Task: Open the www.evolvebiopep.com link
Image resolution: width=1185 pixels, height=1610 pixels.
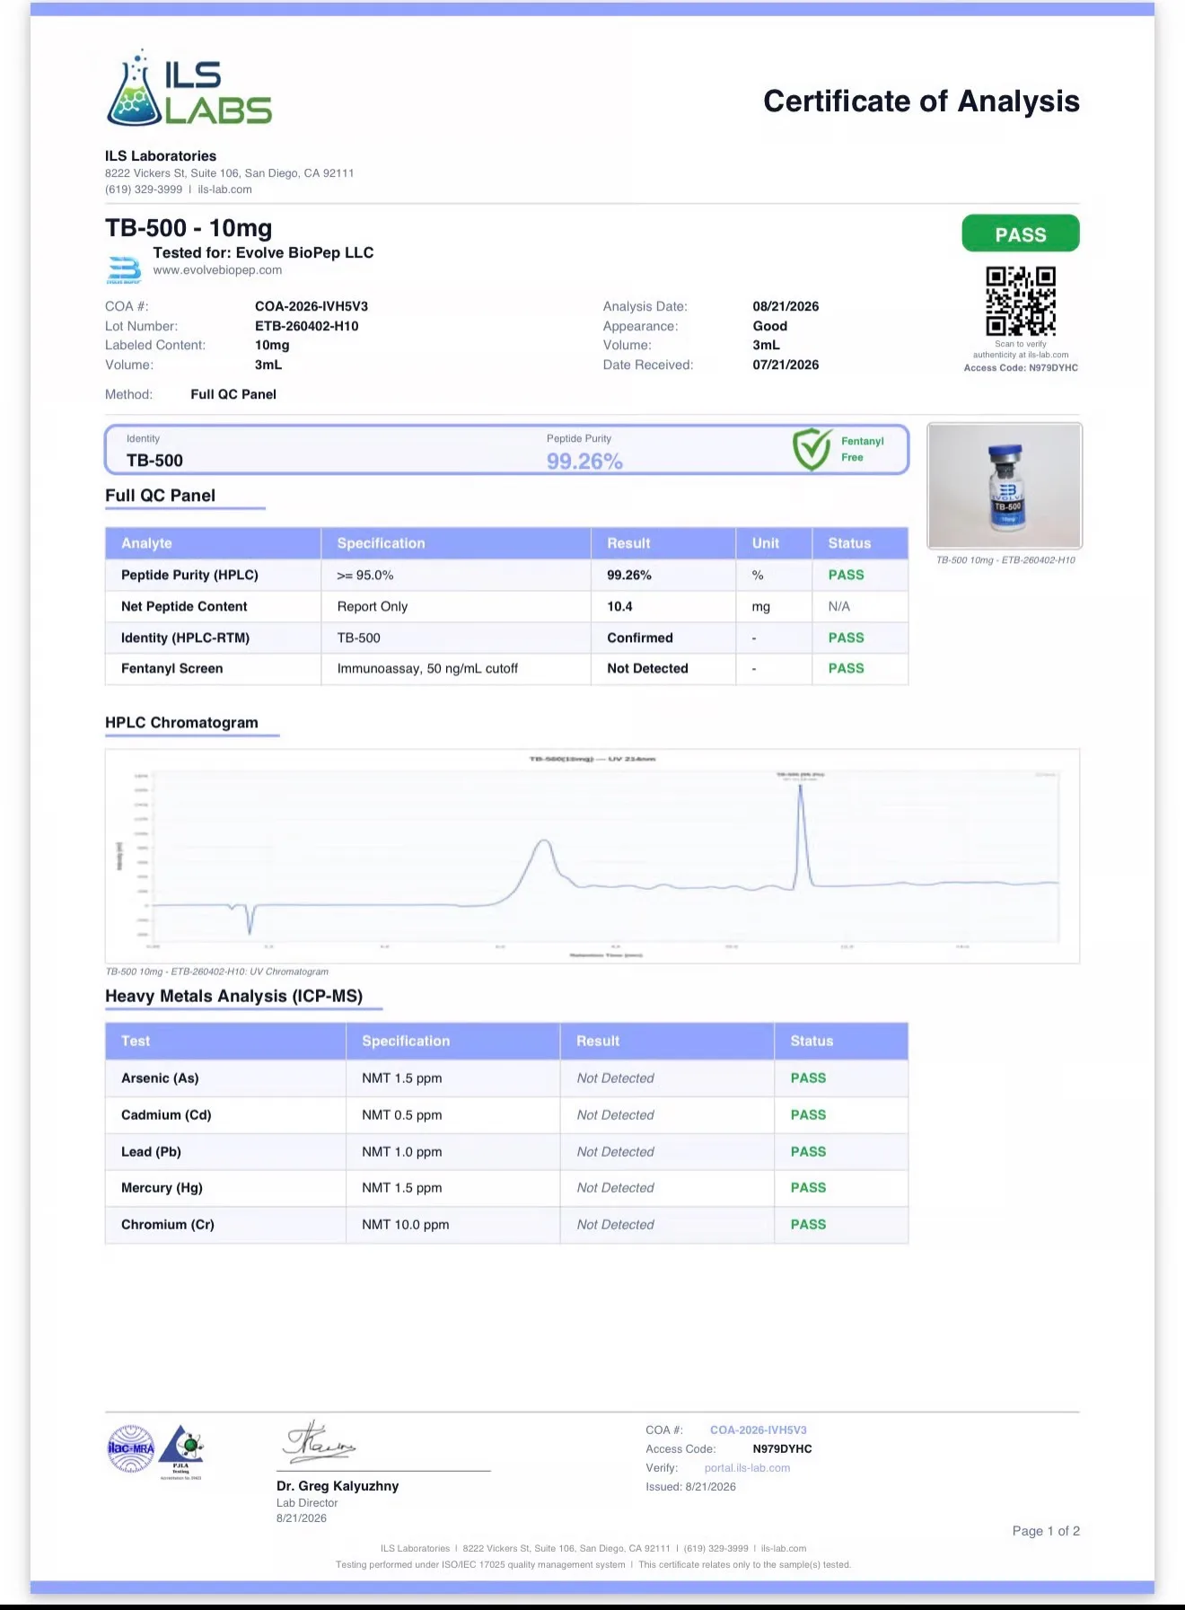Action: [217, 270]
